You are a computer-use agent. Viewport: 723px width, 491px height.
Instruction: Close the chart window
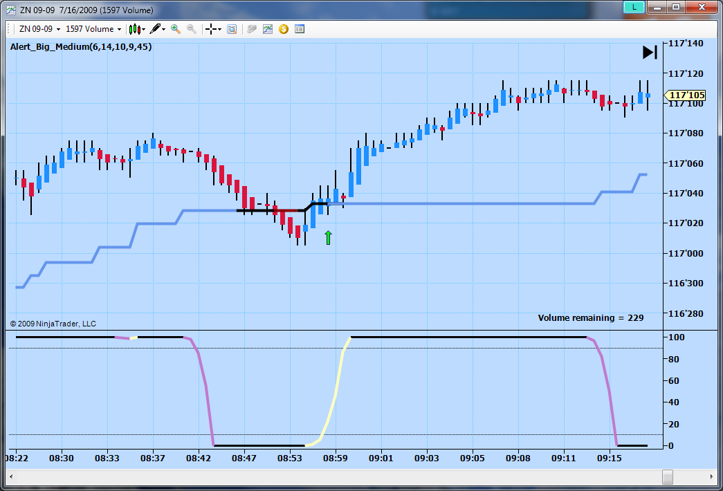[x=702, y=7]
